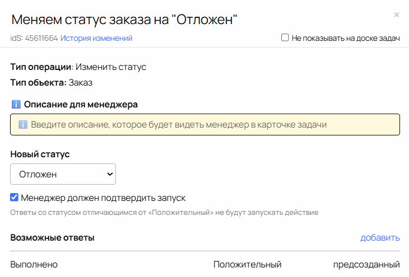Click the Положительный status value
Image resolution: width=409 pixels, height=277 pixels.
(x=247, y=265)
